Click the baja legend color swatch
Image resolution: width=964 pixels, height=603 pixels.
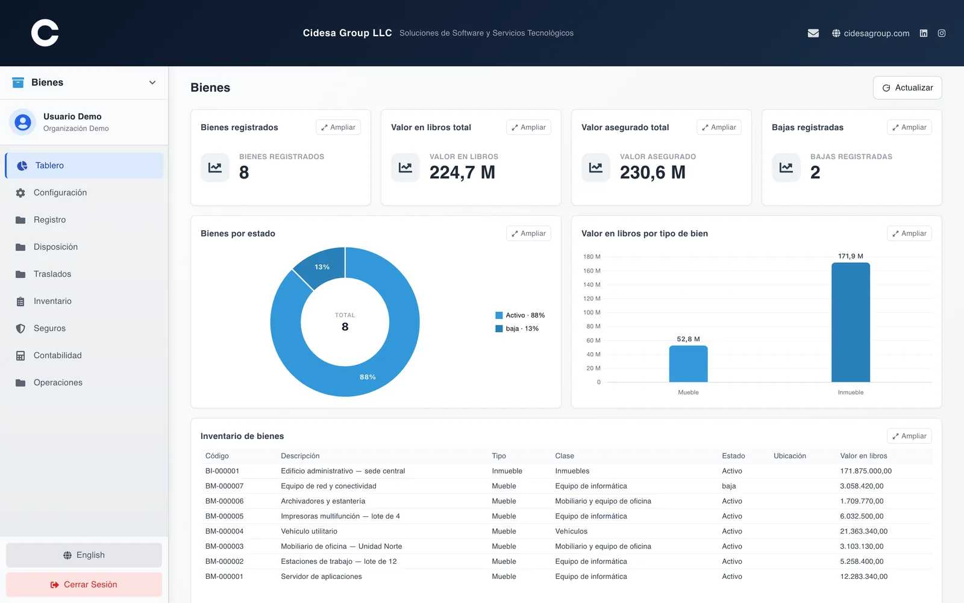coord(499,329)
